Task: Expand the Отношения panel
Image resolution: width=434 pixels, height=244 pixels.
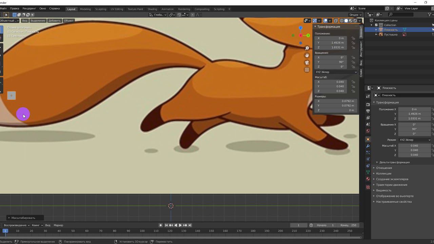Action: coord(384,168)
